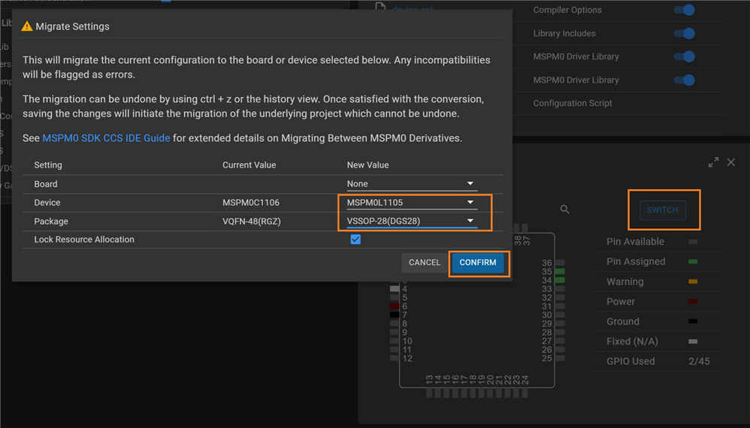Select the green pin 34 on the chip
This screenshot has width=750, height=428.
pos(560,280)
